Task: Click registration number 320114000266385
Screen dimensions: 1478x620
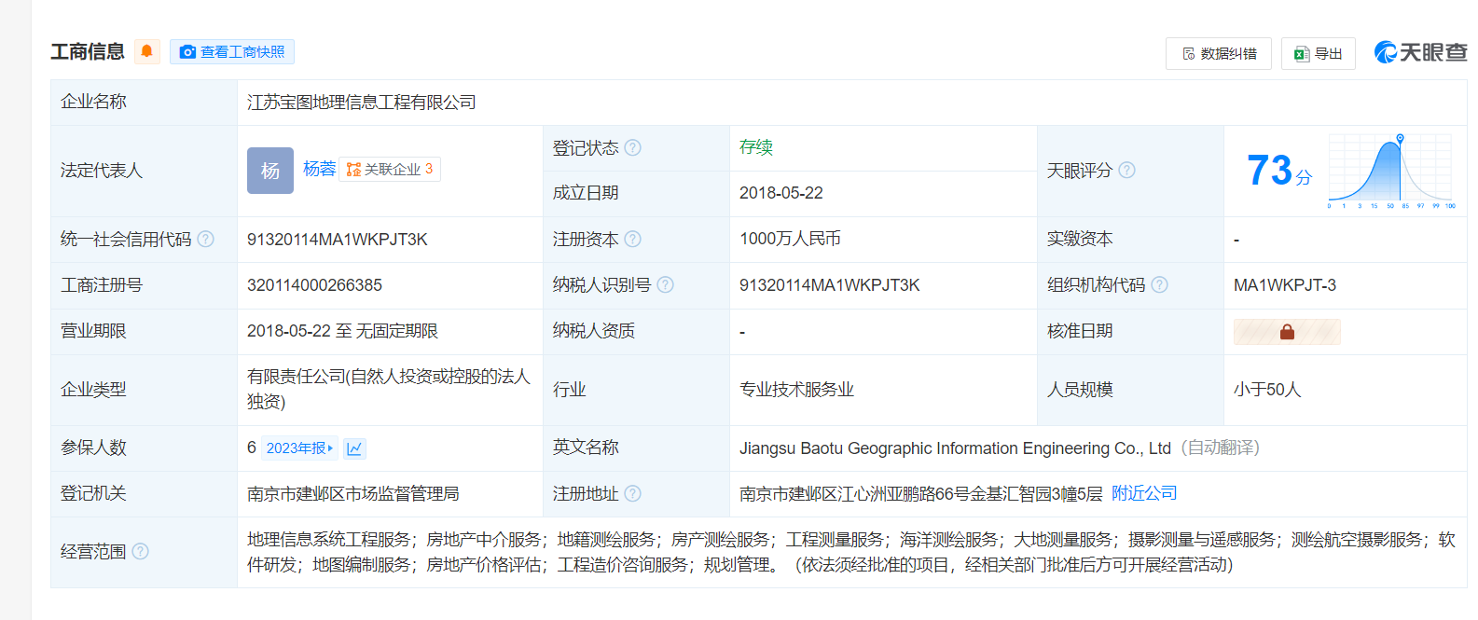Action: pyautogui.click(x=314, y=285)
